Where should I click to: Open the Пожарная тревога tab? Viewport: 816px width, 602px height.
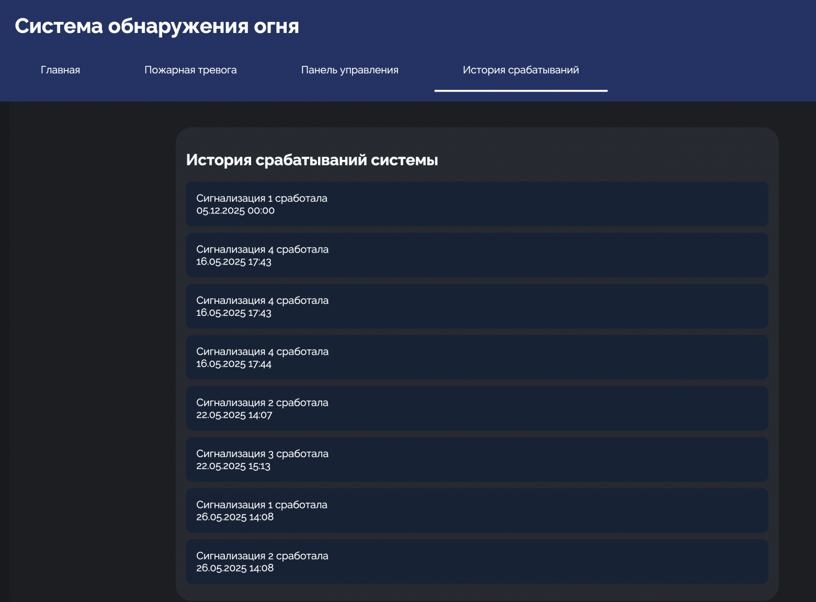[191, 70]
